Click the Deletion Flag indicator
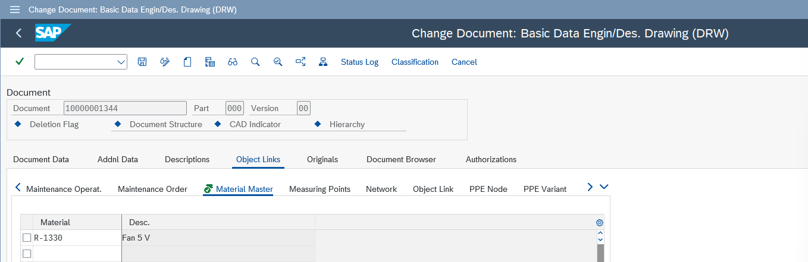Screen dimensions: 808x262 click(x=17, y=124)
